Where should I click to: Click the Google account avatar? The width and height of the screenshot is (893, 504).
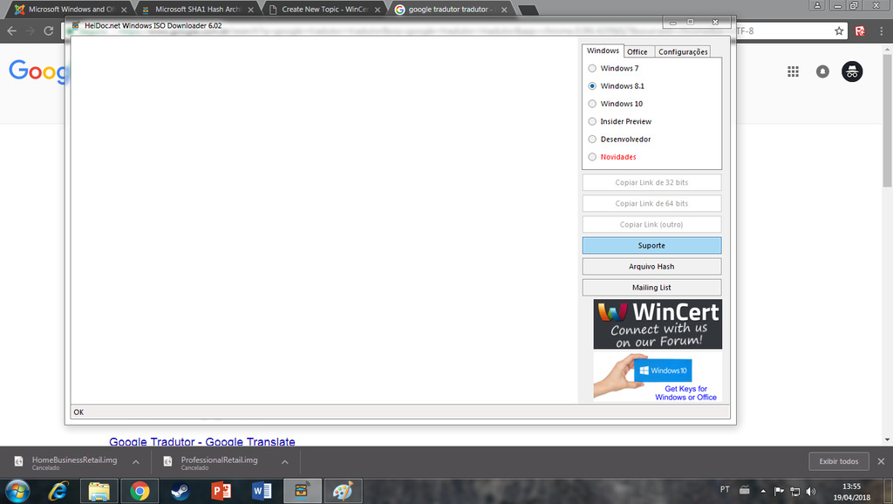852,72
